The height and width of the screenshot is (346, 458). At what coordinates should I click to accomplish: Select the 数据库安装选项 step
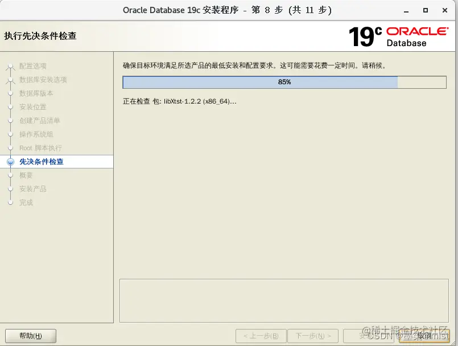tap(43, 80)
